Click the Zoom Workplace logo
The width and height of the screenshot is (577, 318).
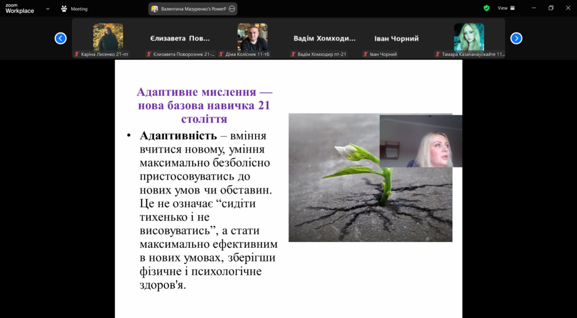pos(20,9)
